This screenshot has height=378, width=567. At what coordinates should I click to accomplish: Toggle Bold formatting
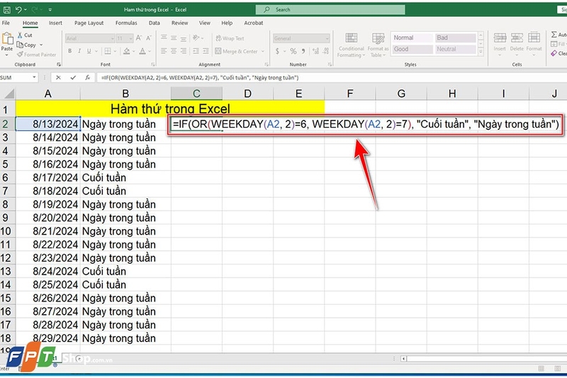(x=69, y=51)
